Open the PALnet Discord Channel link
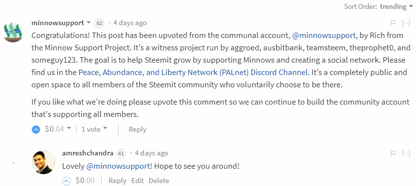 click(193, 73)
